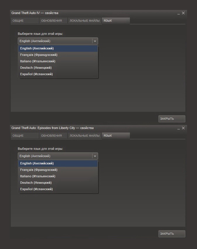197x249 pixels.
Task: Pick Français (Французский) in Episodes from Liberty City list
Action: pos(58,170)
